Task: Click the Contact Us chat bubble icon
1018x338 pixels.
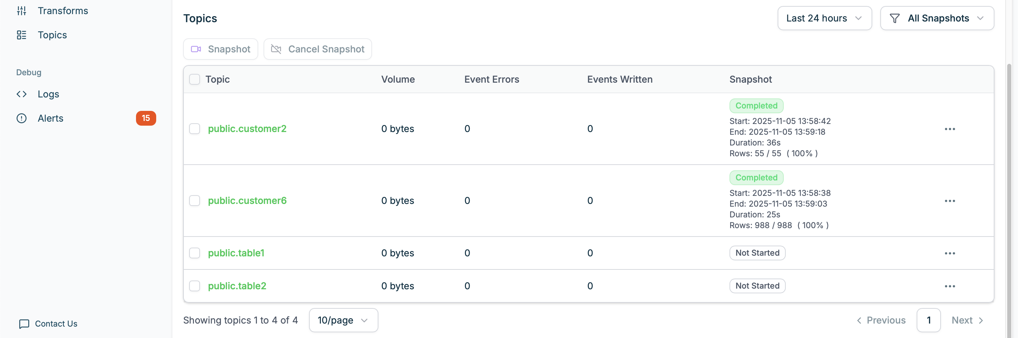Action: pos(24,324)
